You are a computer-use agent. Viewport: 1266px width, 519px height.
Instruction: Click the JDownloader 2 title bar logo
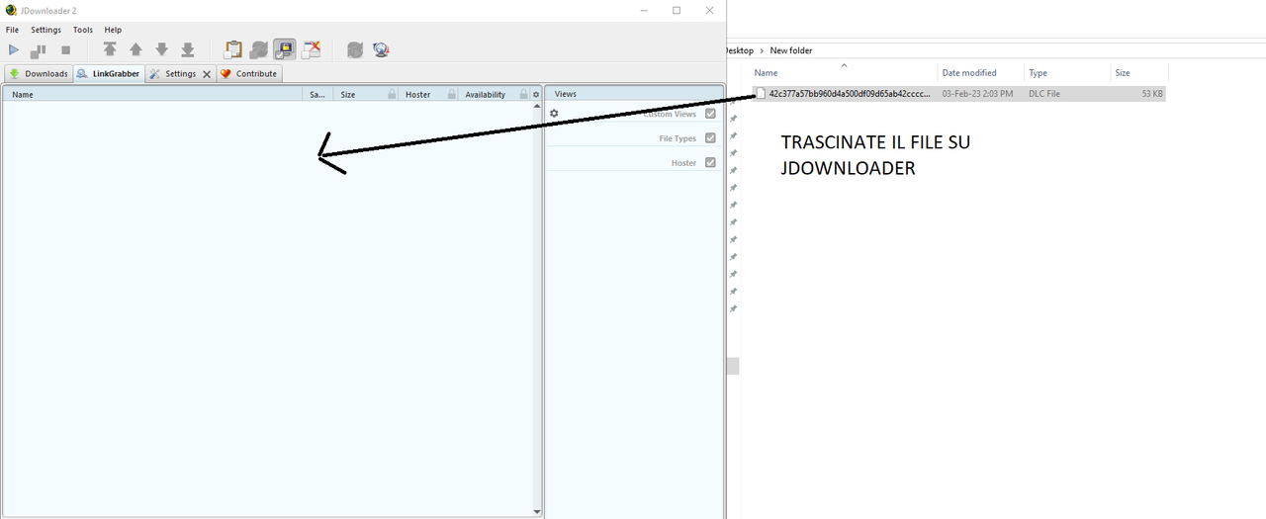(11, 10)
